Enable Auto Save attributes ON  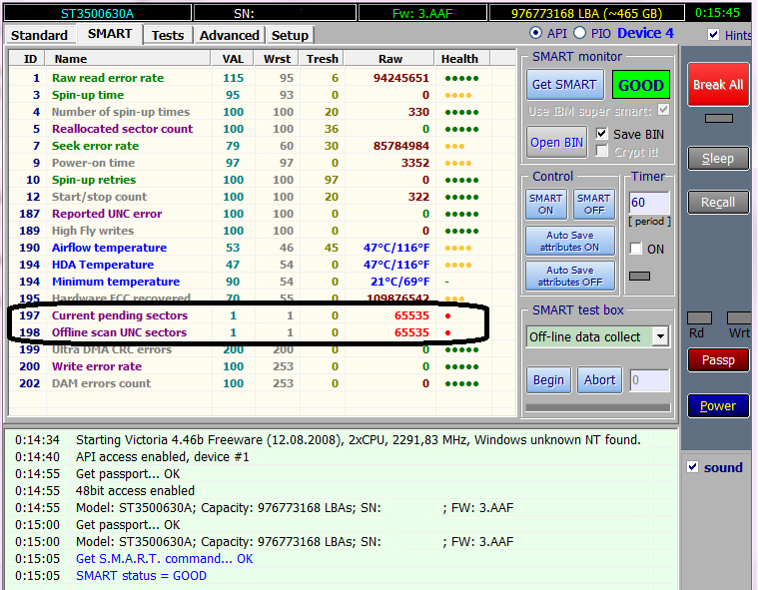tap(570, 241)
